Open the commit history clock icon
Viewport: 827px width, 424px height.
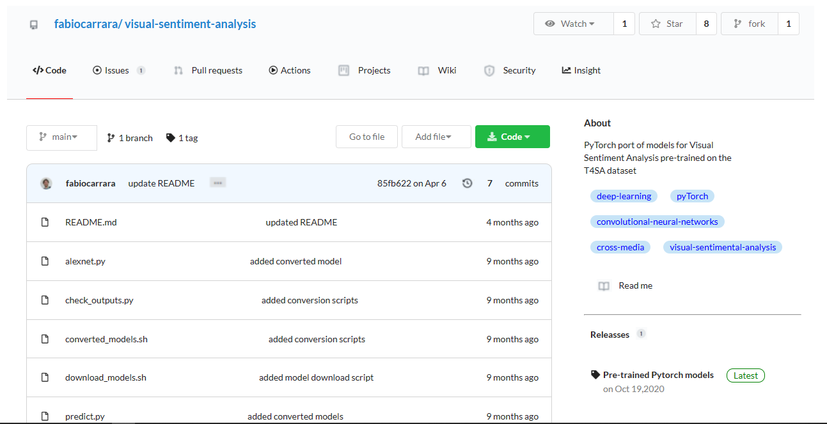[x=467, y=183]
